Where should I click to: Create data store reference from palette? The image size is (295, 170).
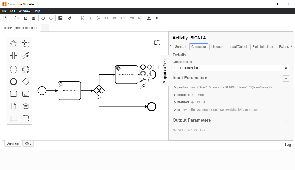[26, 106]
